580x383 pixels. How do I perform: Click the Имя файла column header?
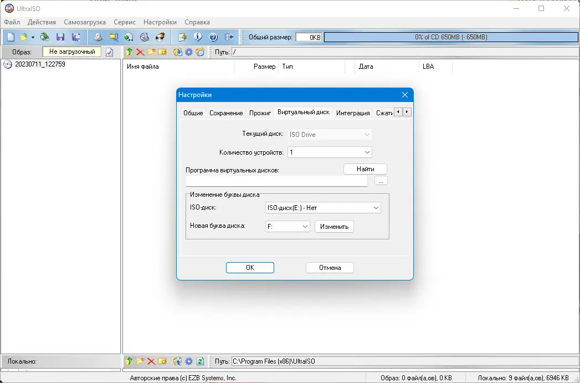tap(178, 67)
